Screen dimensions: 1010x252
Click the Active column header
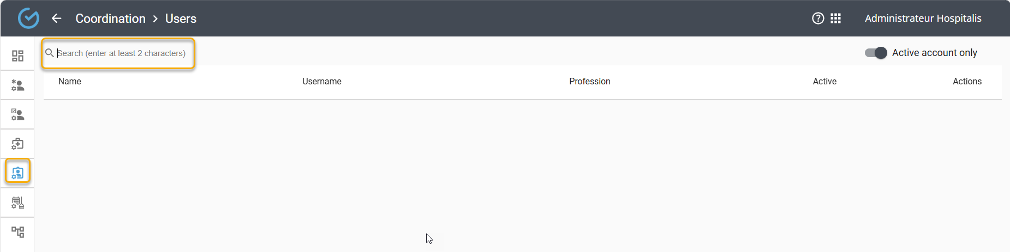tap(824, 82)
